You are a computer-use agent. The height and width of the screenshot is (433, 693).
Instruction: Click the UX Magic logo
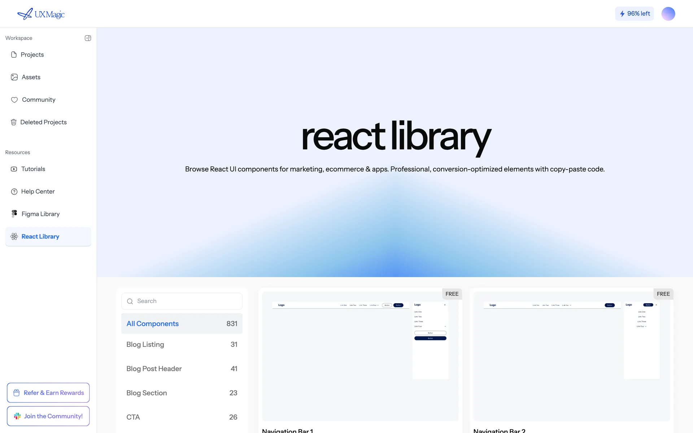[x=41, y=14]
